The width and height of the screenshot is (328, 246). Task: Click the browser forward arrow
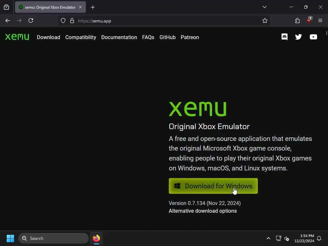coord(19,21)
